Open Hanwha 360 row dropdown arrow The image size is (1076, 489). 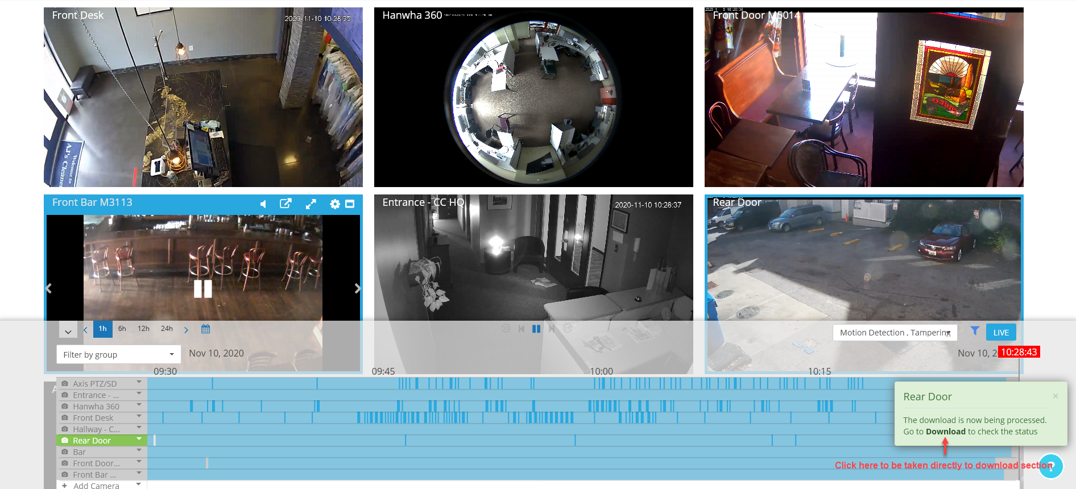(139, 405)
